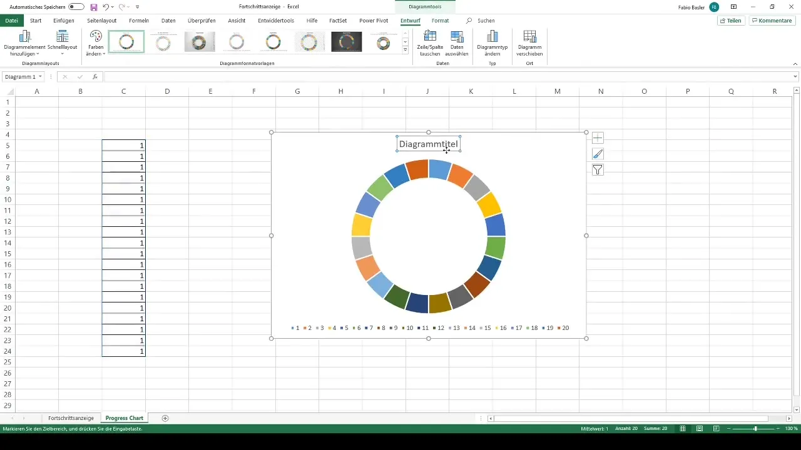Screen dimensions: 801x450
Task: Switch to Page Layout view icon
Action: coord(699,429)
